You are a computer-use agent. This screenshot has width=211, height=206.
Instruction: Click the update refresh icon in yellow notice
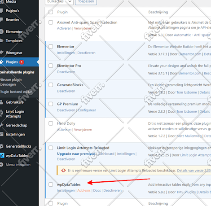pyautogui.click(x=63, y=171)
